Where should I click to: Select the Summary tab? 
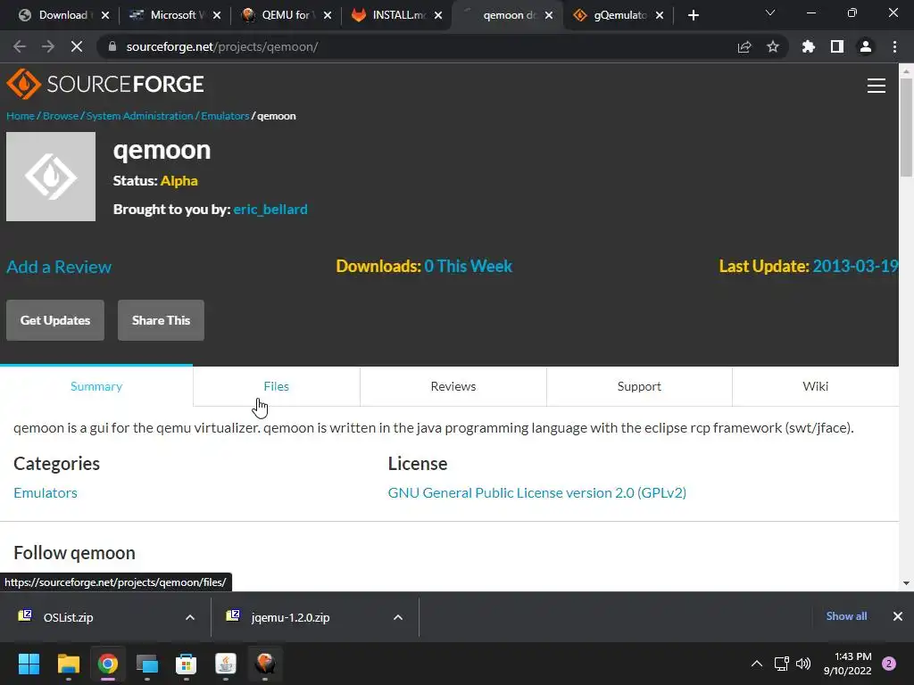[96, 386]
